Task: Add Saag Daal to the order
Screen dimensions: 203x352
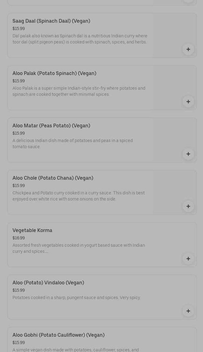Action: 188,49
